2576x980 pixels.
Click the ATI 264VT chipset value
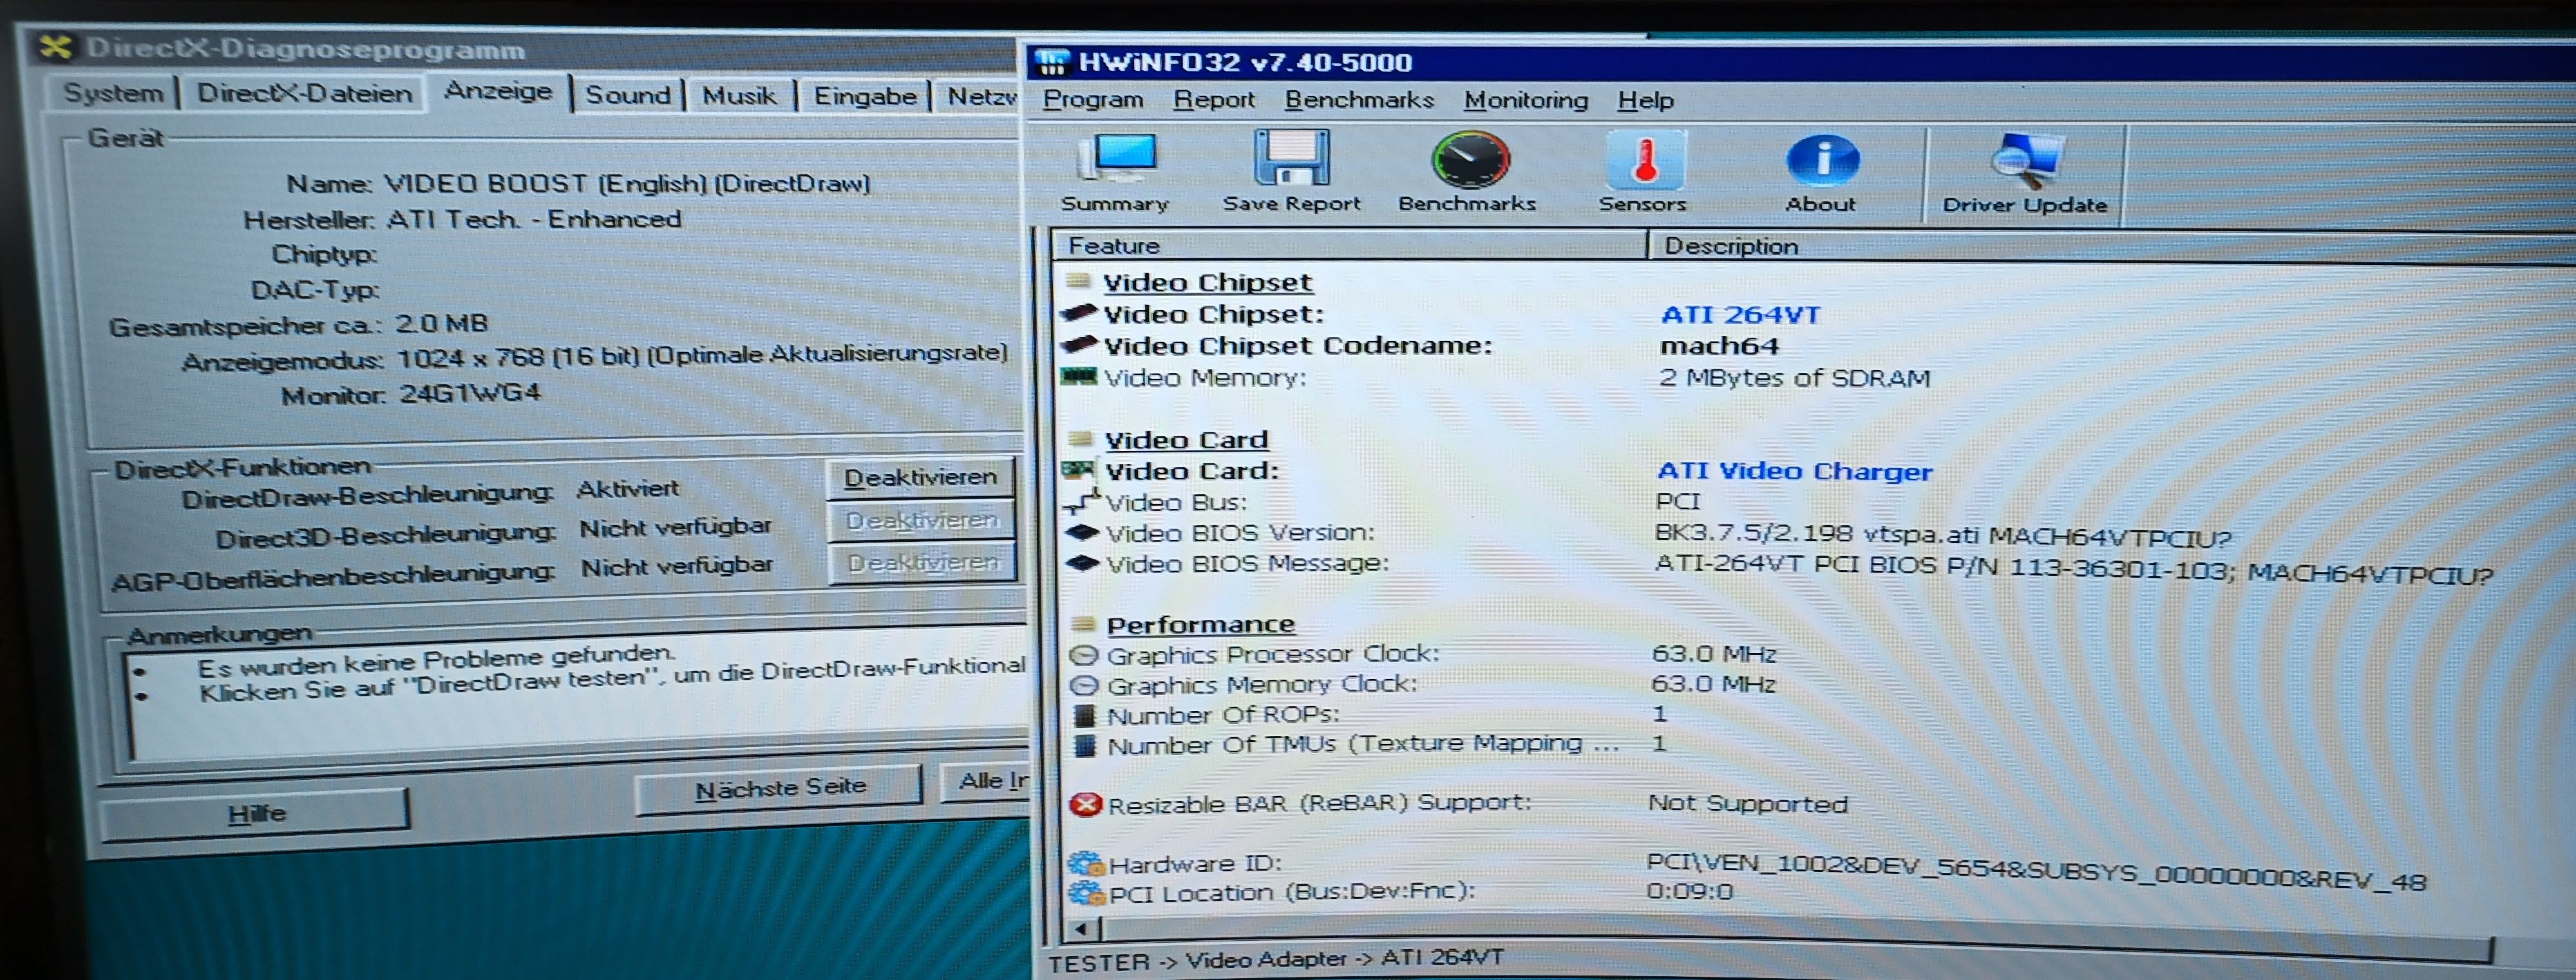pyautogui.click(x=1740, y=315)
